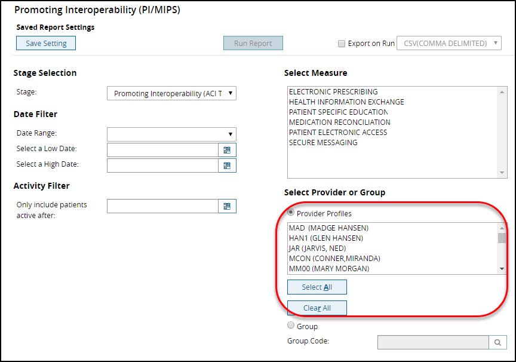
Task: Choose the Group radio button
Action: click(x=291, y=326)
